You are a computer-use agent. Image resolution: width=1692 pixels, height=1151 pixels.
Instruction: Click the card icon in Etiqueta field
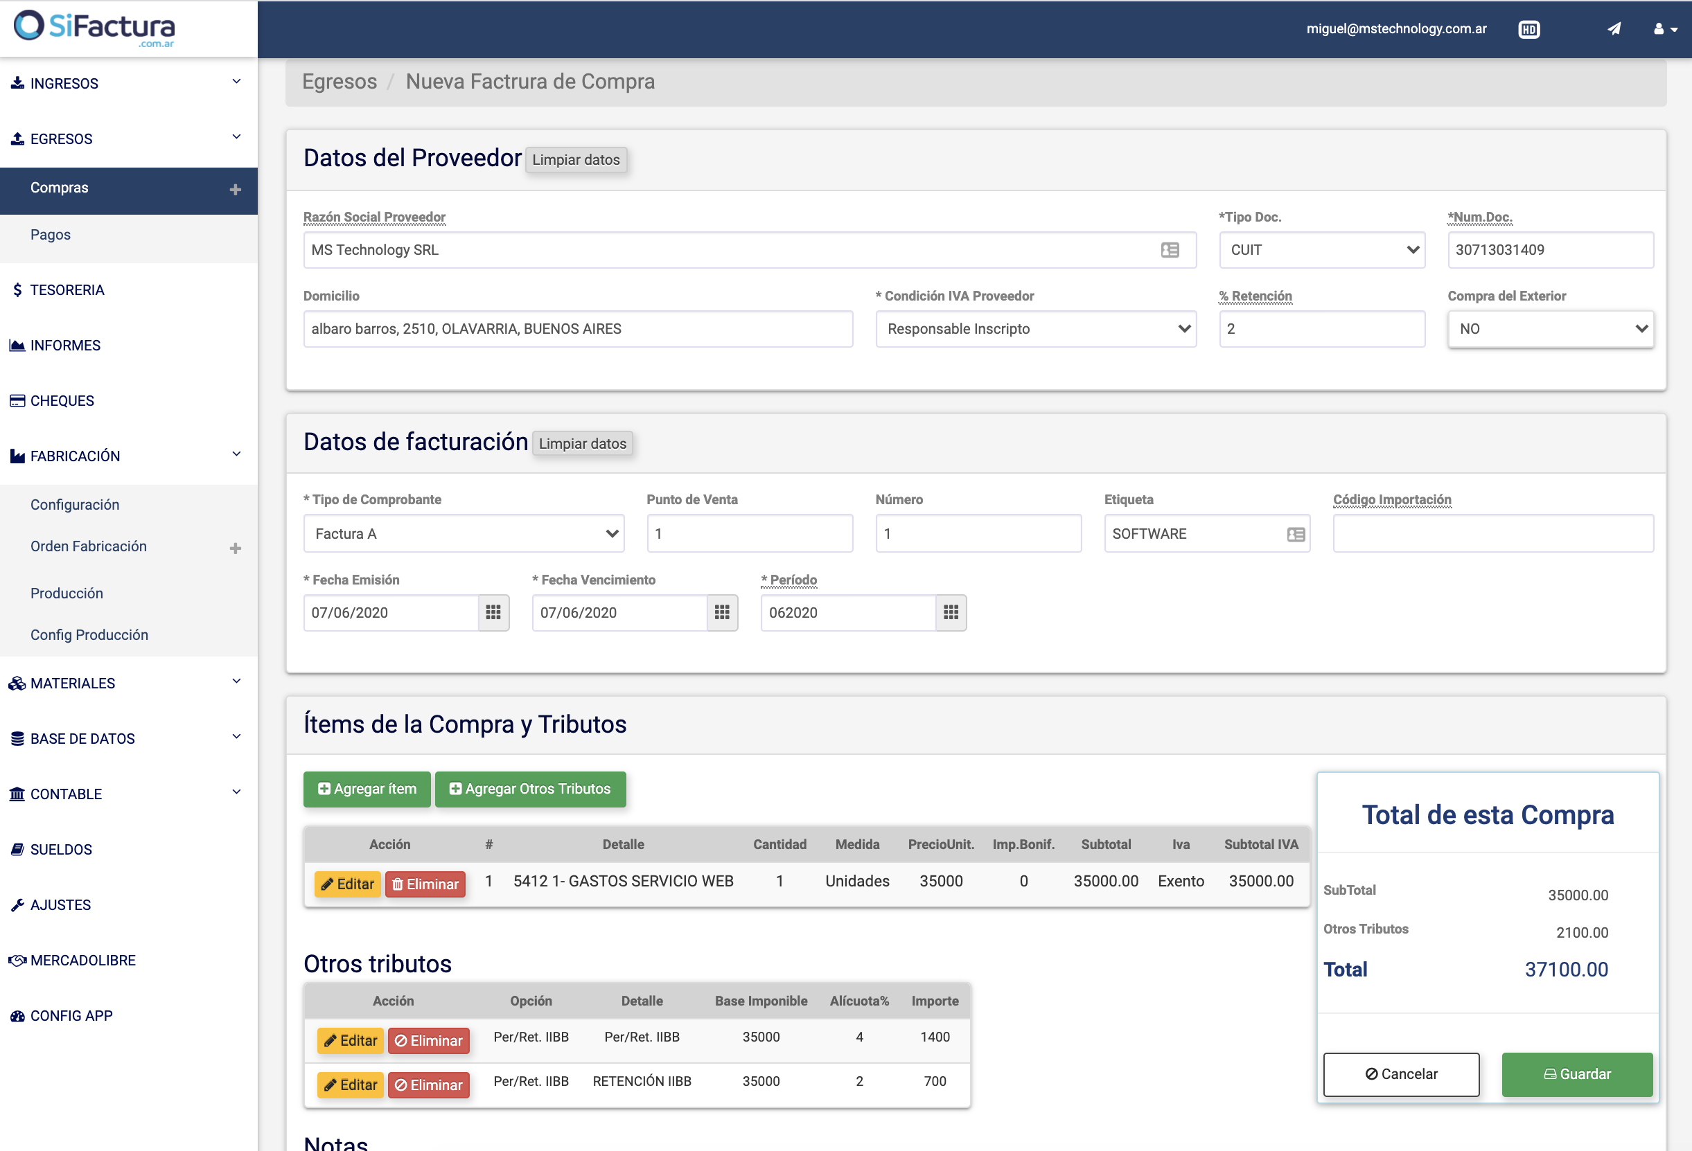point(1295,535)
